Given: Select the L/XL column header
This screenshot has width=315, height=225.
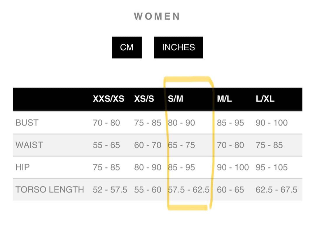Looking at the screenshot, I should [x=265, y=99].
